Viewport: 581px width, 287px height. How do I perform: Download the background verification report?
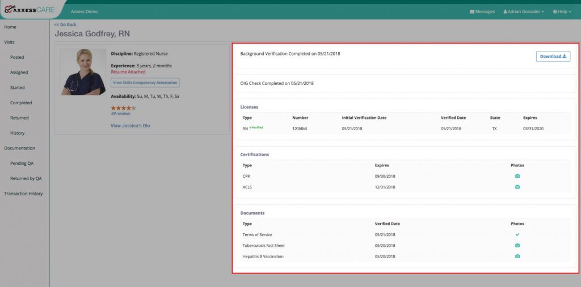553,57
